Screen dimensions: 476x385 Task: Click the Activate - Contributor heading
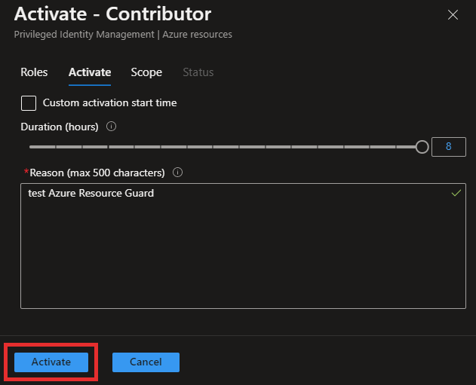(112, 14)
